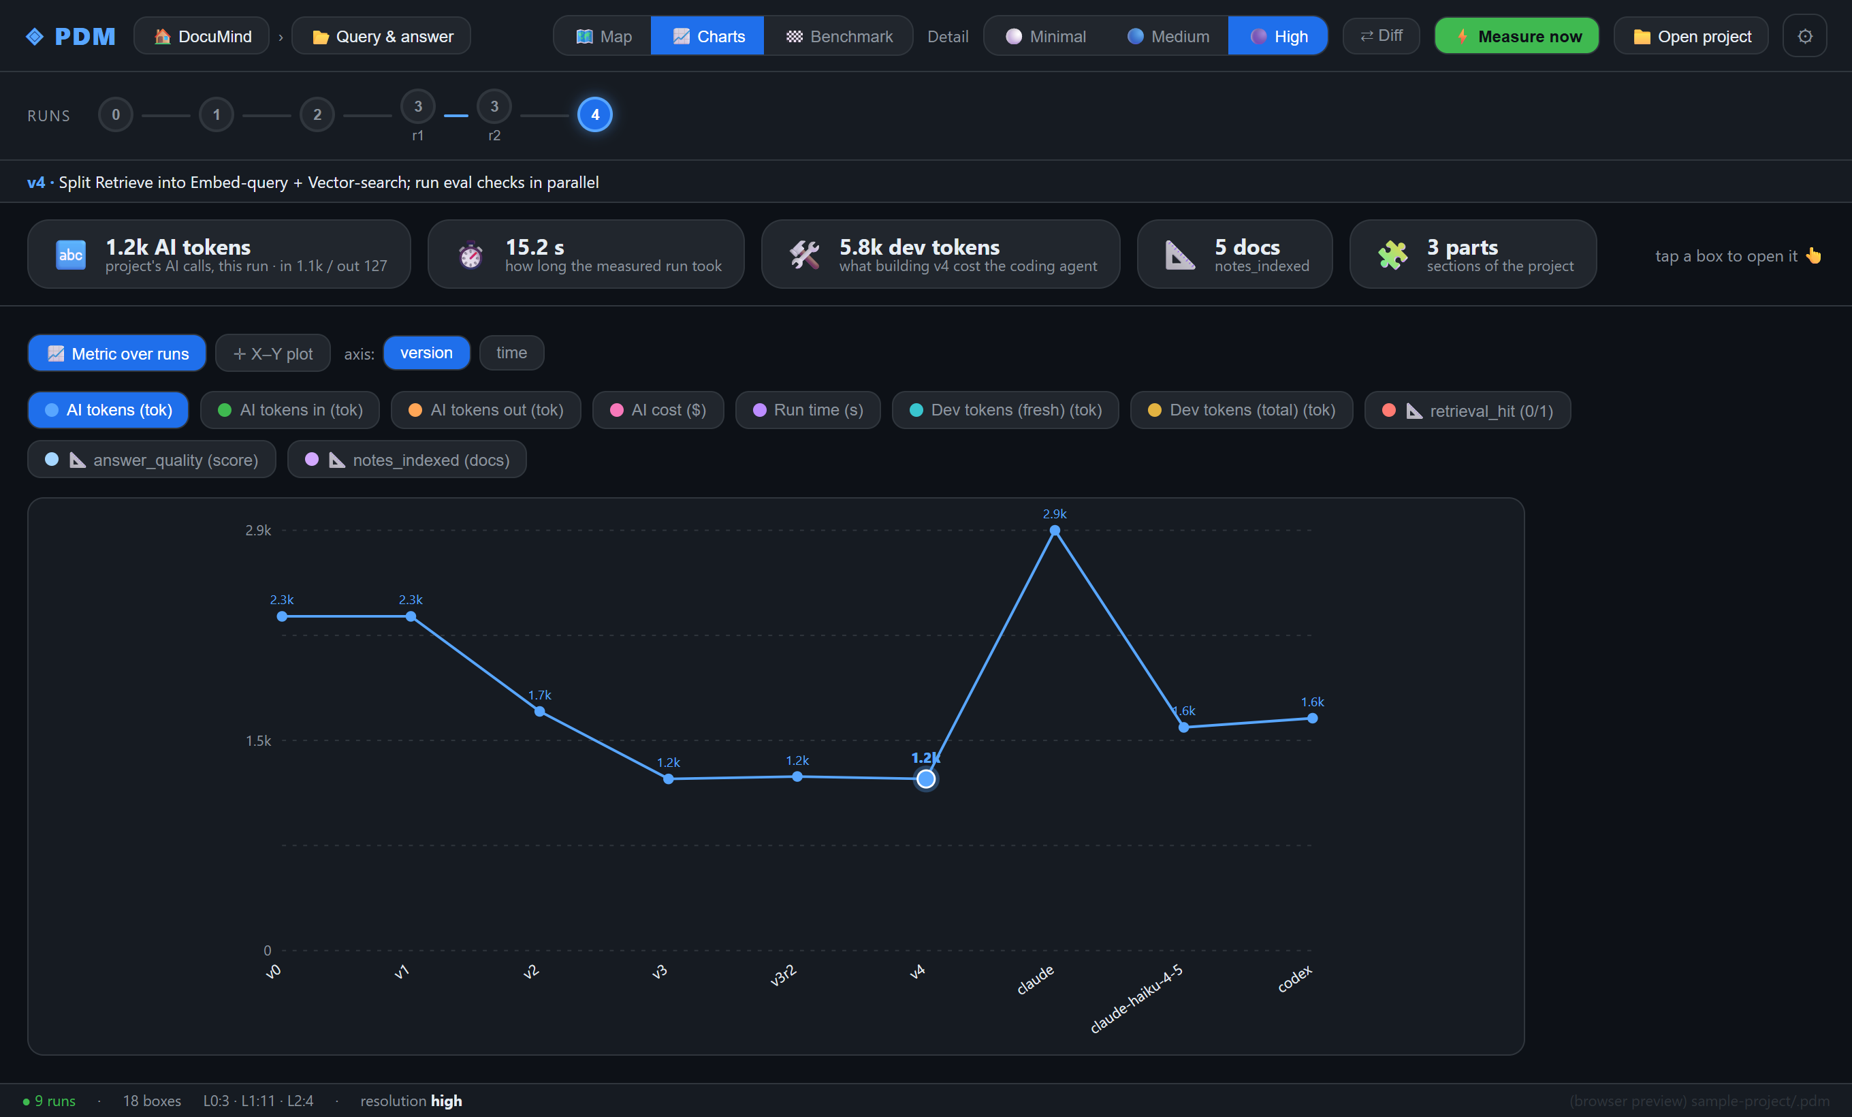This screenshot has width=1852, height=1117.
Task: Set detail level to High
Action: 1278,36
